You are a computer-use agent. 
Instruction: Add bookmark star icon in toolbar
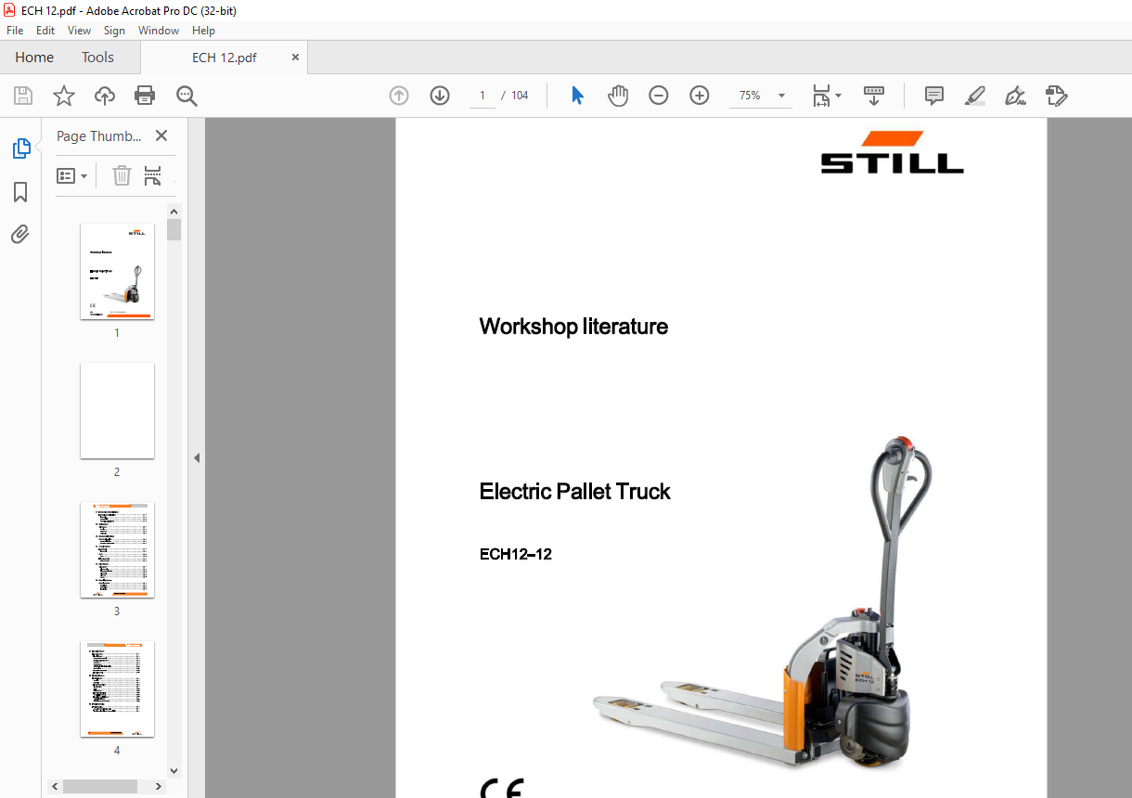[x=63, y=96]
